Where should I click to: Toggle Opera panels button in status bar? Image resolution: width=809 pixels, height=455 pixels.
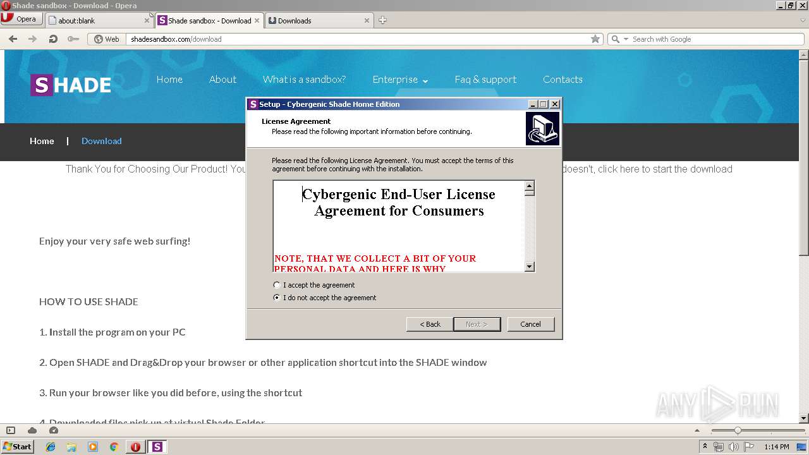click(x=11, y=430)
